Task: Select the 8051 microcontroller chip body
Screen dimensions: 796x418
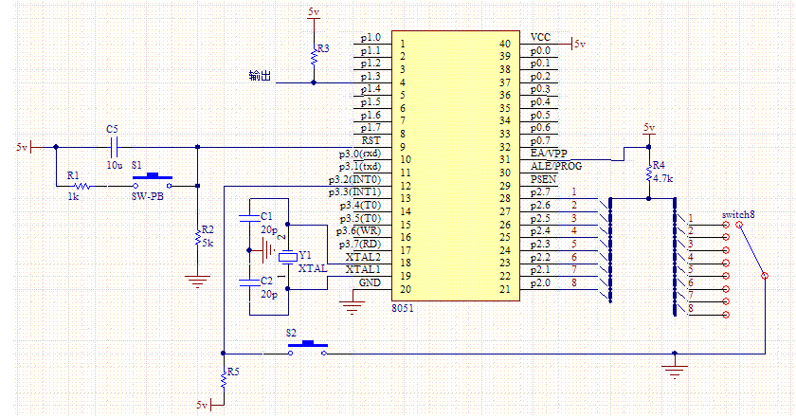Action: (x=456, y=166)
